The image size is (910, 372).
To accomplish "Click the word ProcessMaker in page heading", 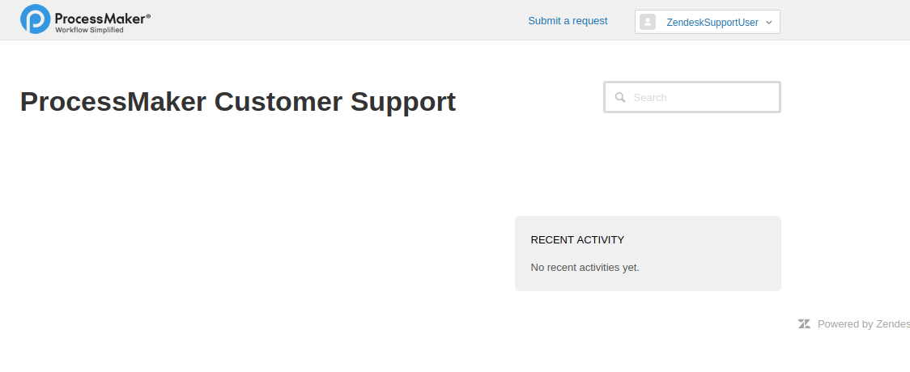I will [x=113, y=102].
